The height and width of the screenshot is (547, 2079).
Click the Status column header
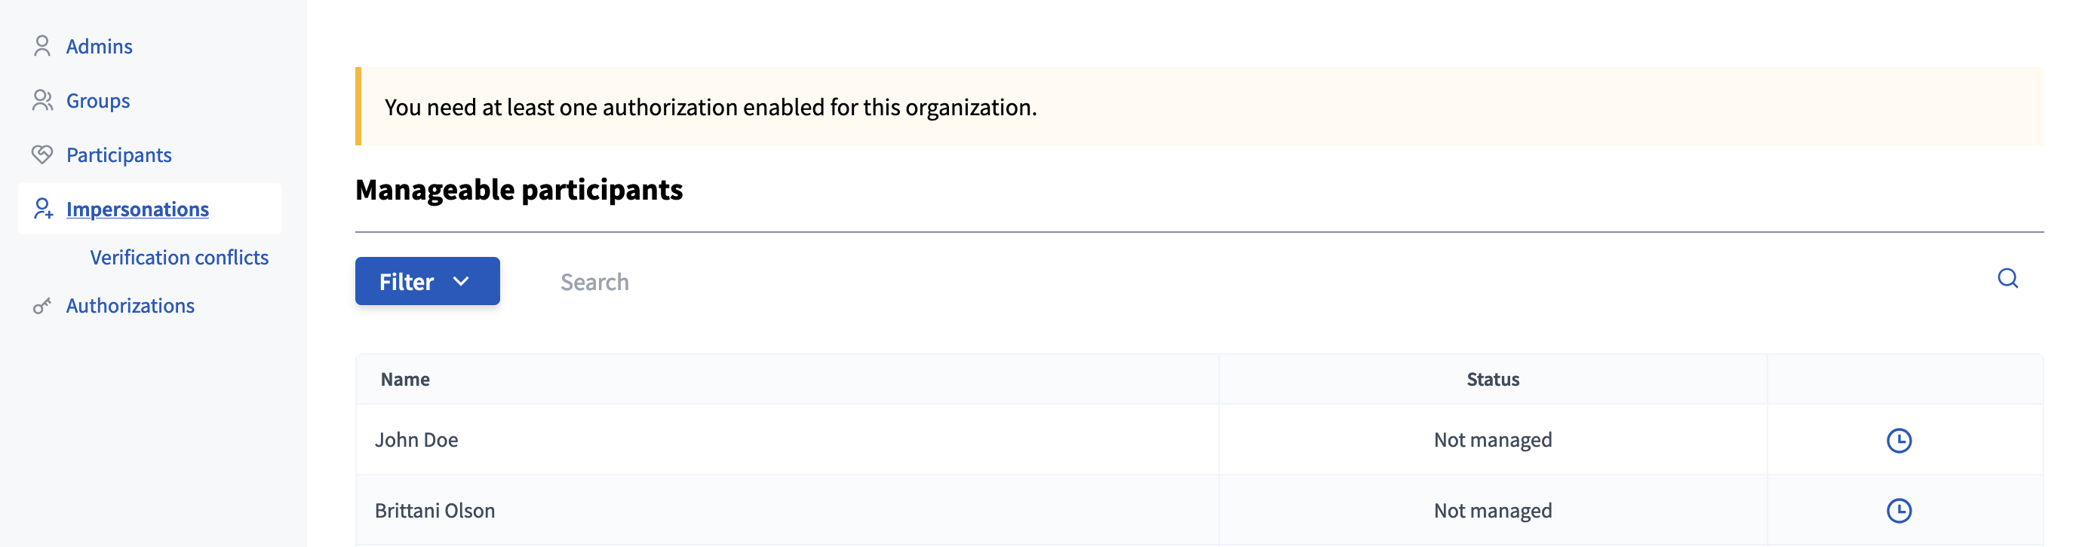pyautogui.click(x=1492, y=380)
